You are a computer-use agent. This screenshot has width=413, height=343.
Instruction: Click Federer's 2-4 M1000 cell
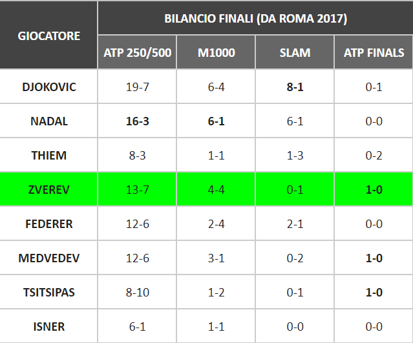pyautogui.click(x=216, y=223)
